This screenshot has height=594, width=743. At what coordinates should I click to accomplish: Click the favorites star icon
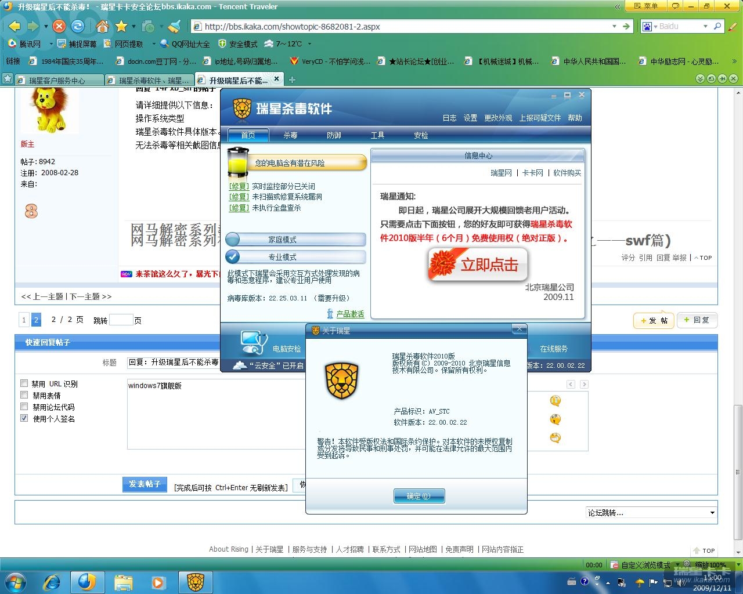tap(121, 26)
